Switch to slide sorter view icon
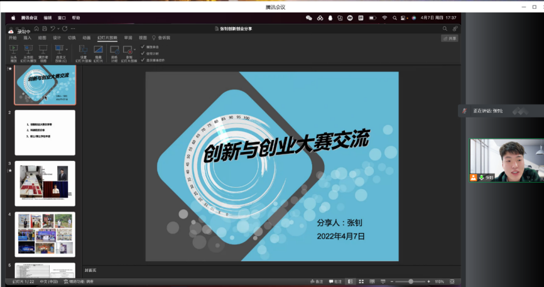This screenshot has width=544, height=287. tap(361, 281)
